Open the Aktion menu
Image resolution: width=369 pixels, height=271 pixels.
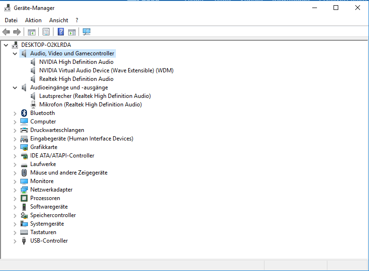pos(33,20)
